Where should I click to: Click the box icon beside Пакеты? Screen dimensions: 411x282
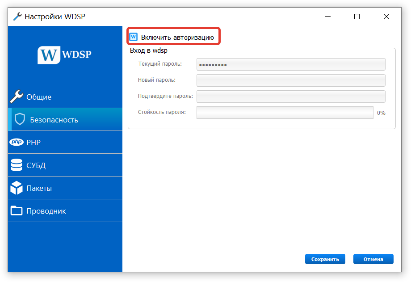(17, 188)
